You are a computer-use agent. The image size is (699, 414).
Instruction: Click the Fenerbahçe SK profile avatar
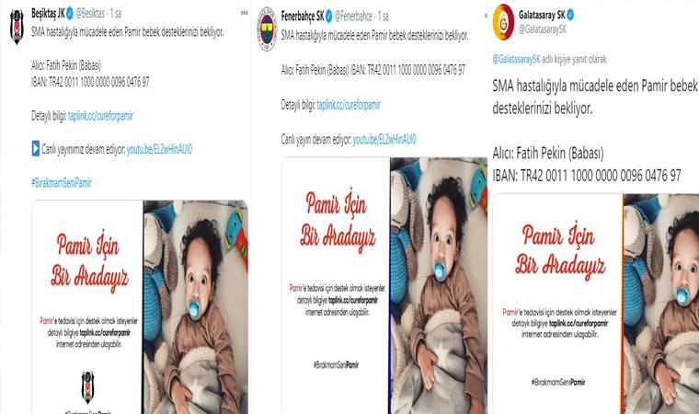[x=268, y=29]
